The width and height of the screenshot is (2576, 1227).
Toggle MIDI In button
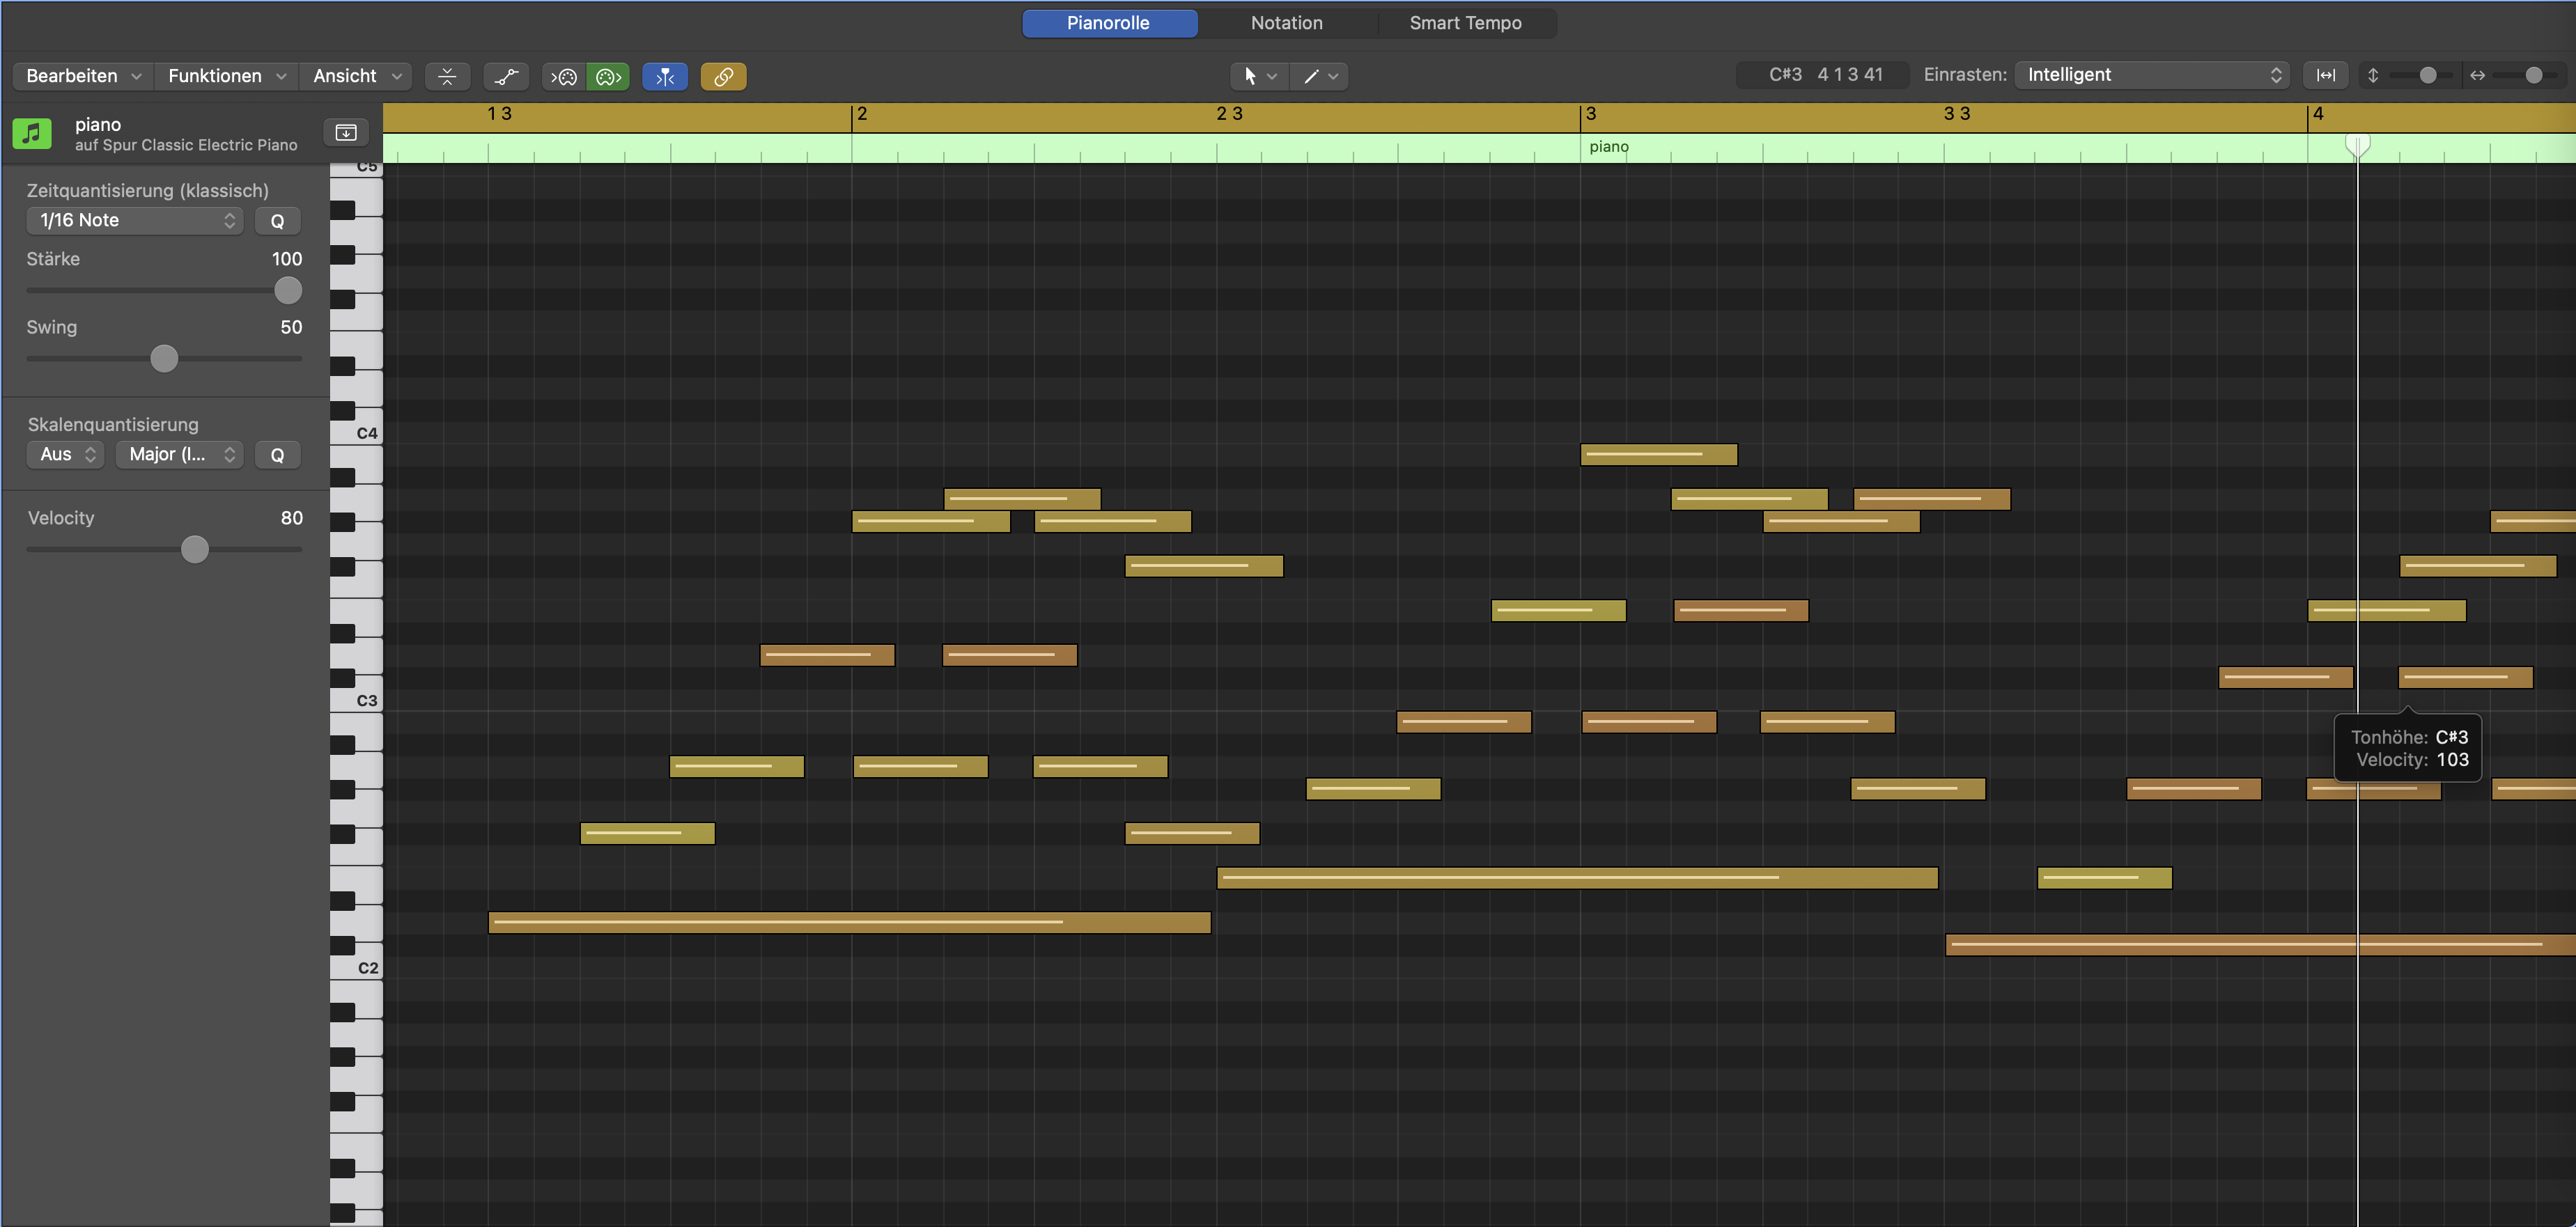564,76
